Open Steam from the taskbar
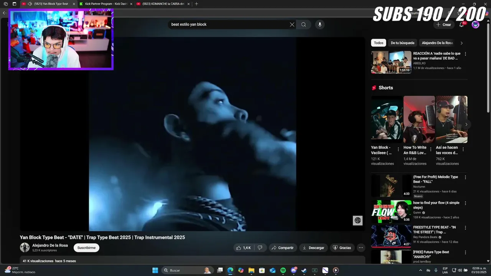The height and width of the screenshot is (276, 491). (304, 270)
